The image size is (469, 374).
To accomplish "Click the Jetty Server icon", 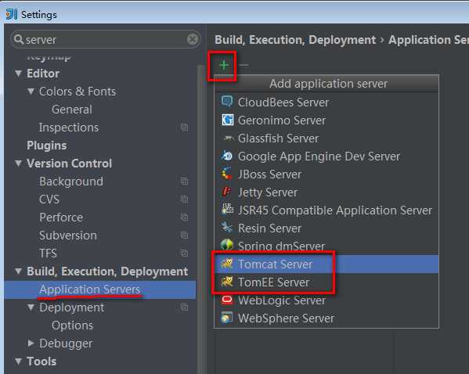I will click(226, 192).
